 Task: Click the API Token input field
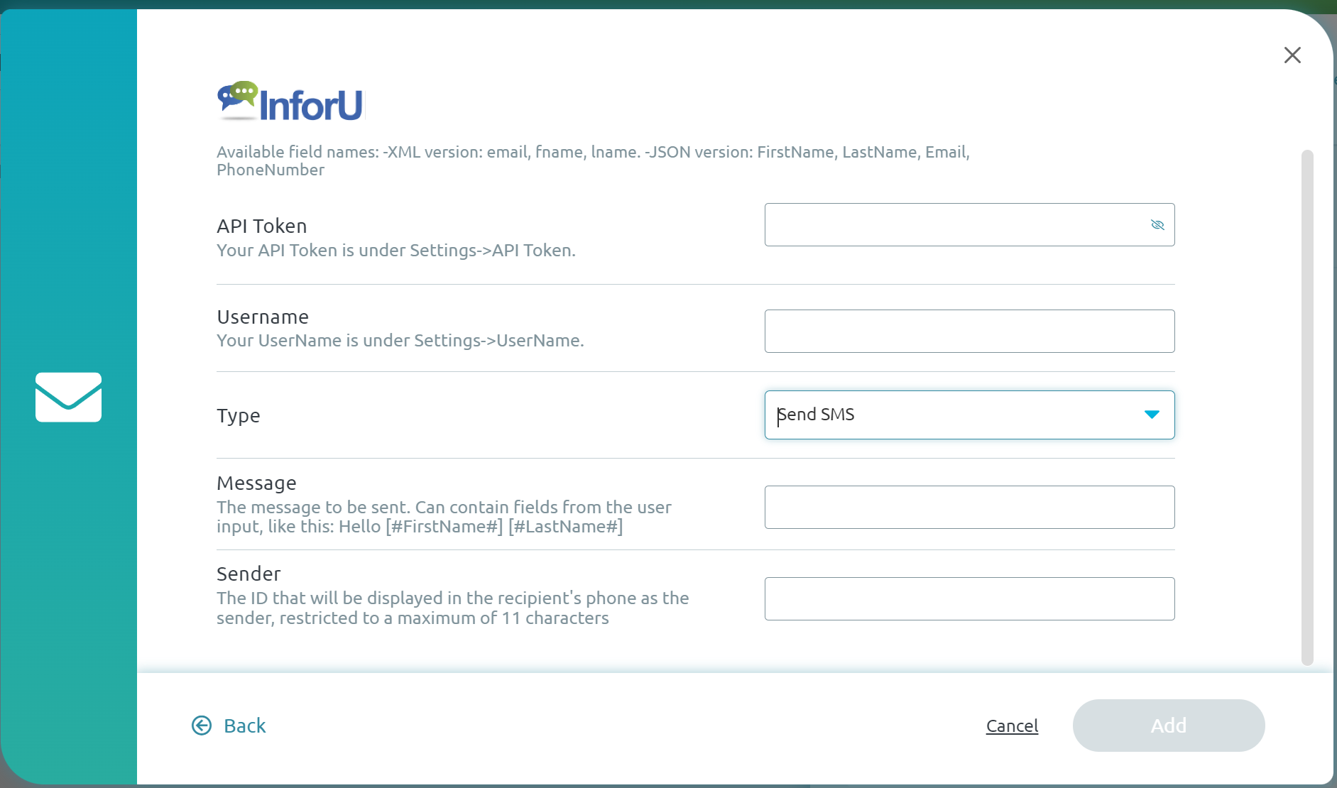tap(969, 225)
